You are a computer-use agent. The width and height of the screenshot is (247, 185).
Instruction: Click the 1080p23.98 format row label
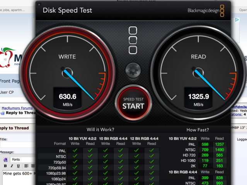[x=56, y=173]
